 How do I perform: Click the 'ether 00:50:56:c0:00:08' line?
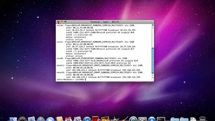pyautogui.click(x=79, y=75)
